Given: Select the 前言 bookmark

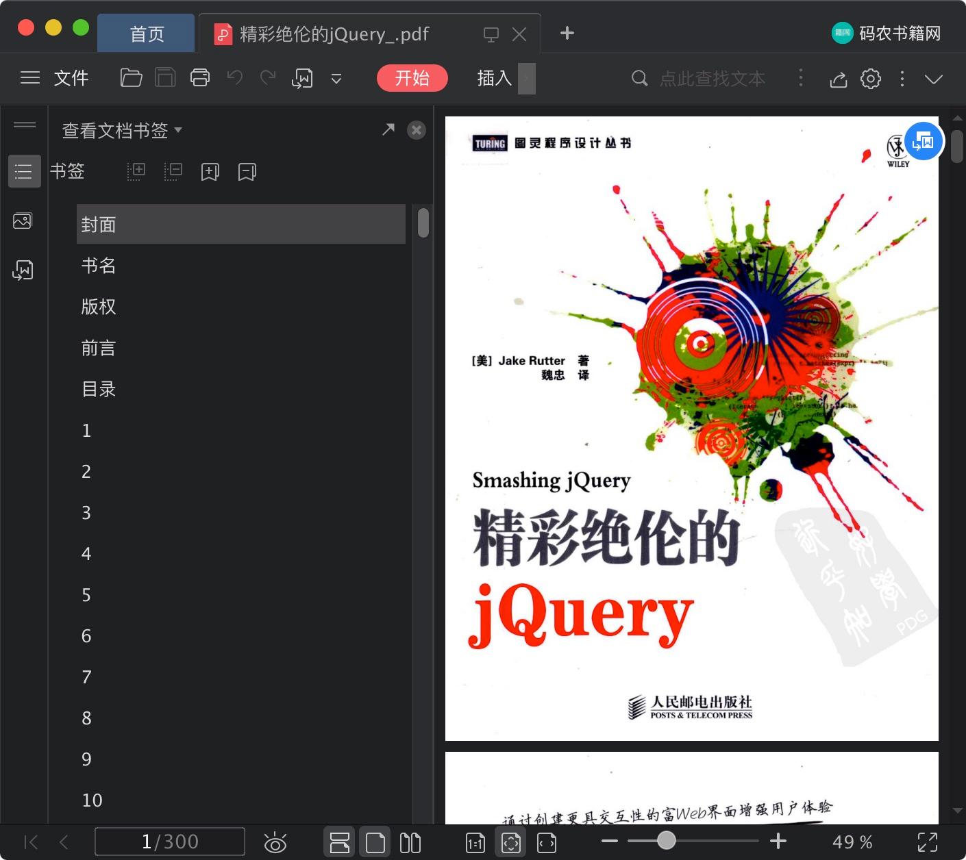Looking at the screenshot, I should click(241, 348).
